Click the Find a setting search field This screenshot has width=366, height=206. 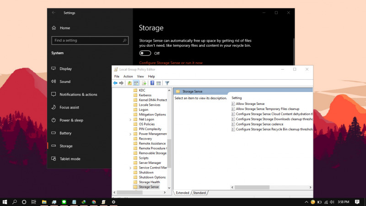point(90,40)
